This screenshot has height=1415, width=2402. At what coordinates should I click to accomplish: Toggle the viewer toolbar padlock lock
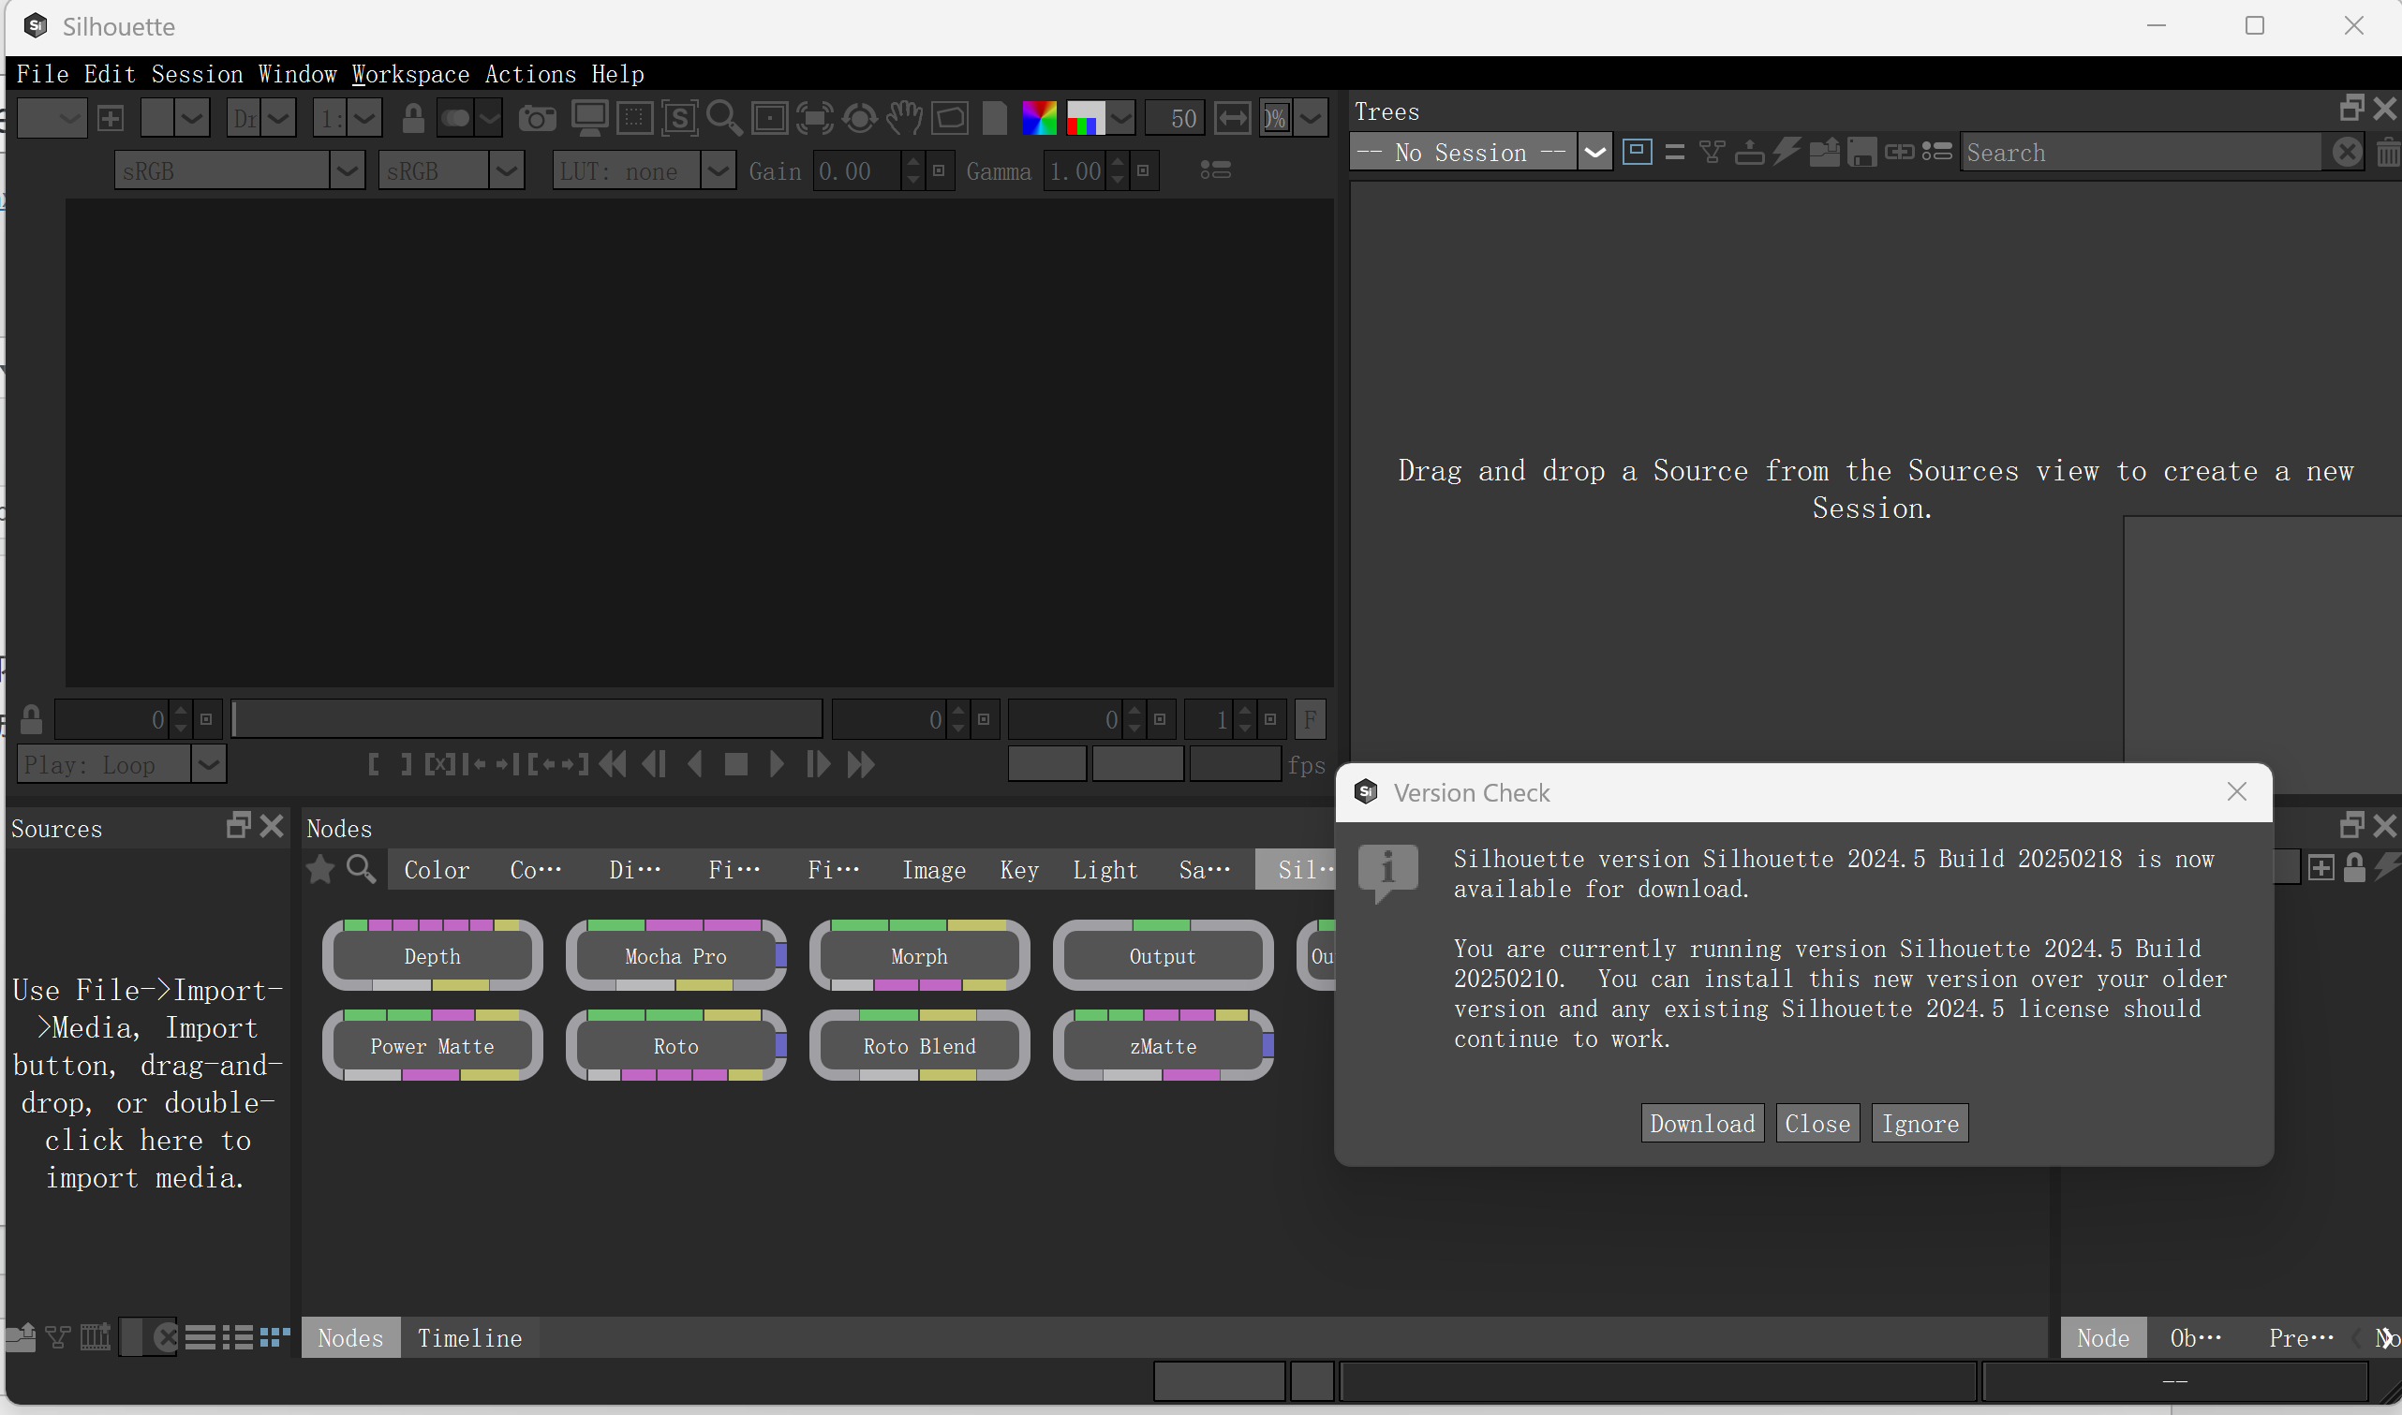click(413, 118)
